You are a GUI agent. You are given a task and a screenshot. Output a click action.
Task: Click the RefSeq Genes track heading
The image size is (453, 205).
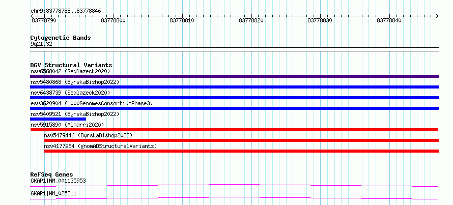[51, 174]
